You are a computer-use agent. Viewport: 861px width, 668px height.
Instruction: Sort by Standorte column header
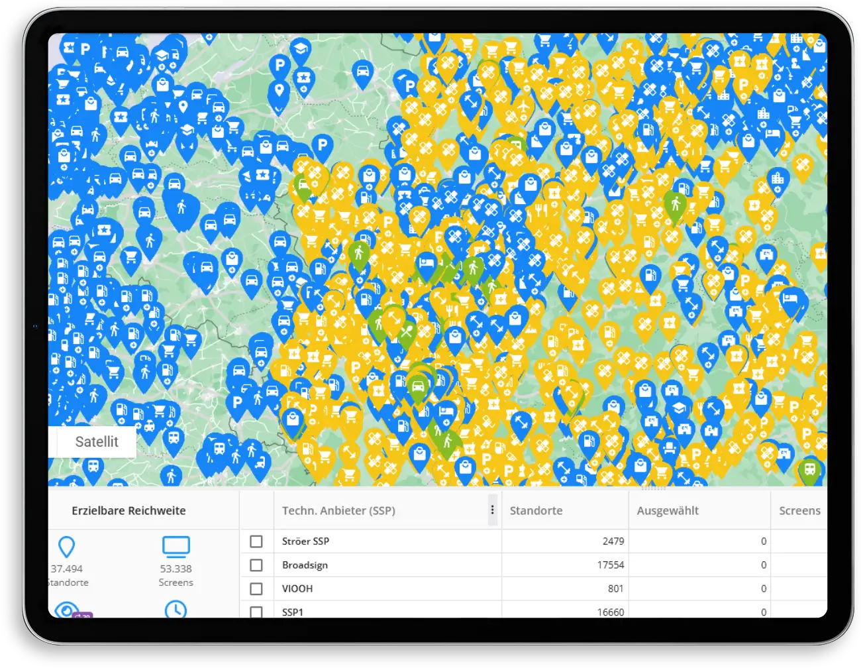(x=536, y=511)
